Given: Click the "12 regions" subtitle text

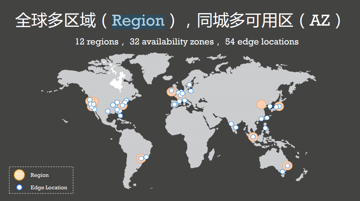Looking at the screenshot, I should (x=97, y=41).
